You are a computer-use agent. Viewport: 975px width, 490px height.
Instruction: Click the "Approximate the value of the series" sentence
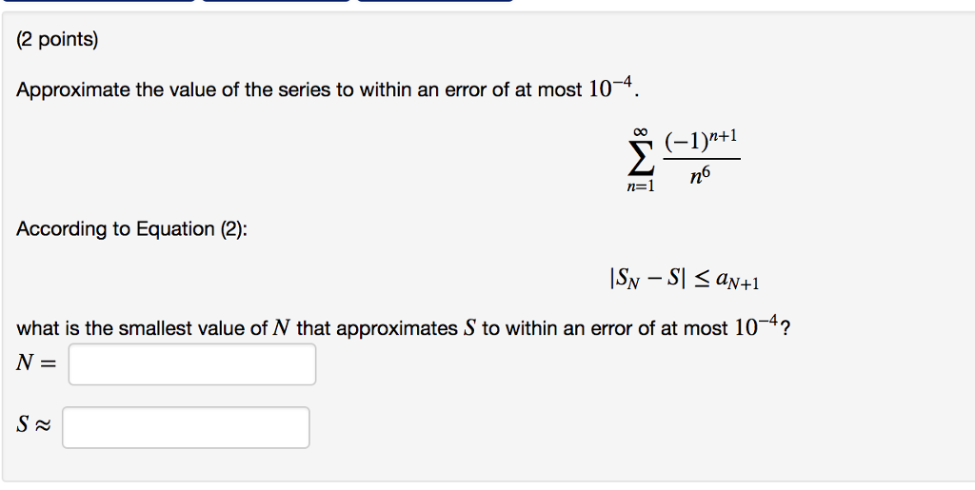click(x=328, y=88)
